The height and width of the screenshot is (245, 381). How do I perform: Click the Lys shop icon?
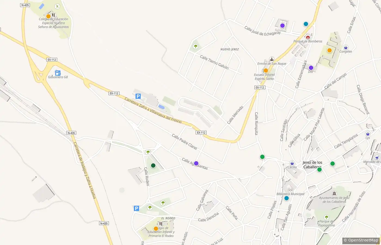368,134
